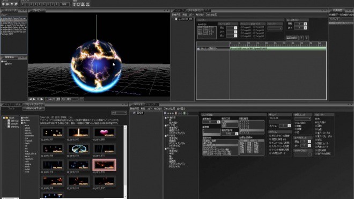Expand the combo box beside the Target radio buttons

pyautogui.click(x=275, y=28)
